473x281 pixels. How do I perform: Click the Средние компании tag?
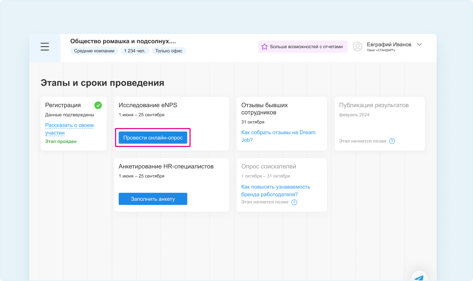(94, 51)
